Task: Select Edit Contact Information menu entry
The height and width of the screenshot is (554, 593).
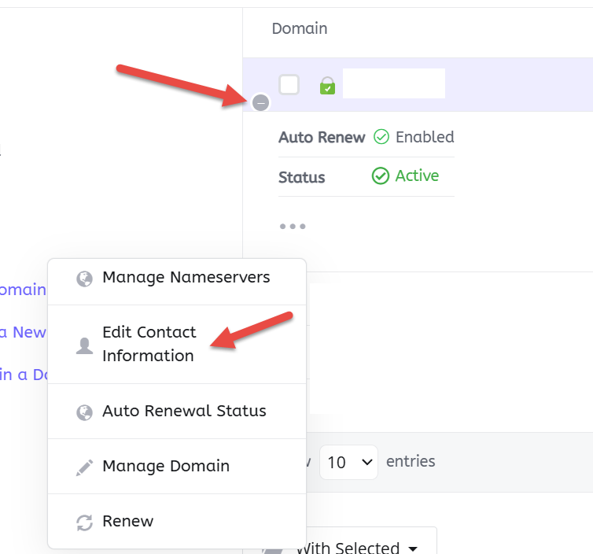Action: click(149, 344)
